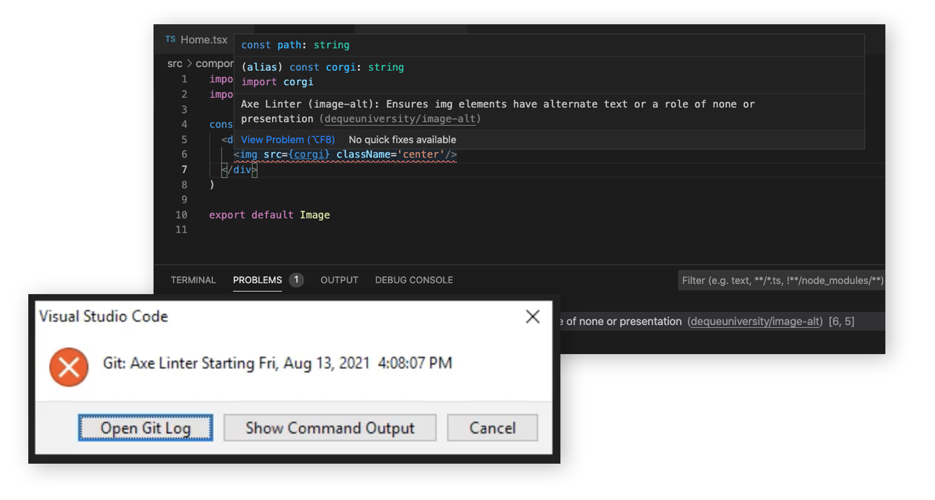Click the src breadcrumb folder
Image resolution: width=935 pixels, height=500 pixels.
(x=174, y=63)
